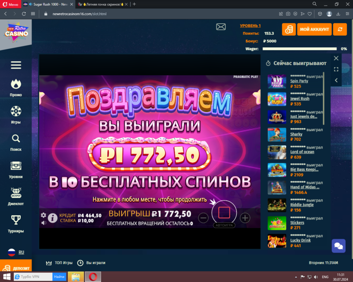Decrease bet with minus button

[203, 218]
